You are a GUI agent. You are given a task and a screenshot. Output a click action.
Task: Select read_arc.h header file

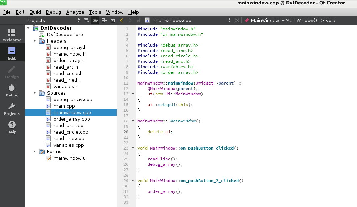click(65, 67)
